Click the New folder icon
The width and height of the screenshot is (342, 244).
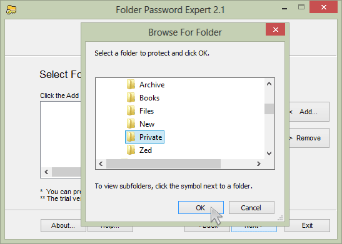pos(131,124)
